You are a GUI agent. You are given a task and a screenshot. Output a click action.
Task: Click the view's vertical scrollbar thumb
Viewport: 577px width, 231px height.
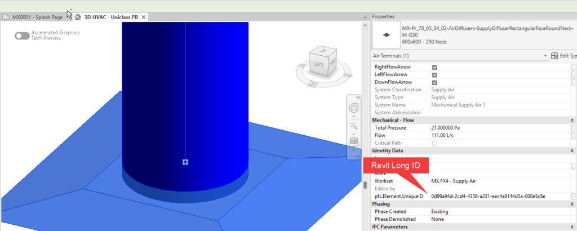[x=365, y=185]
